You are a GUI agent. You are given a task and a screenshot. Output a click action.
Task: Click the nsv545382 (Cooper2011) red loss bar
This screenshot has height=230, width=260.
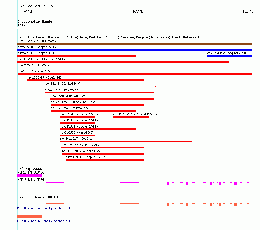click(77, 56)
